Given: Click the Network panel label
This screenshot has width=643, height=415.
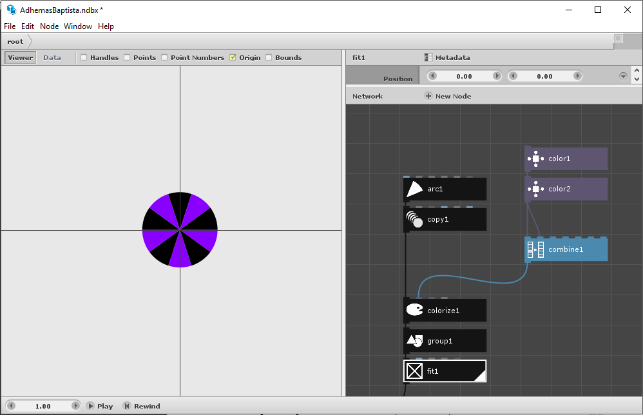Looking at the screenshot, I should click(x=367, y=96).
